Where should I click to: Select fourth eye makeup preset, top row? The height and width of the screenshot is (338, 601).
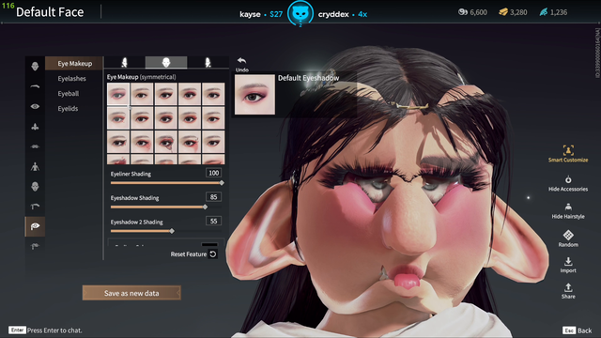(190, 94)
